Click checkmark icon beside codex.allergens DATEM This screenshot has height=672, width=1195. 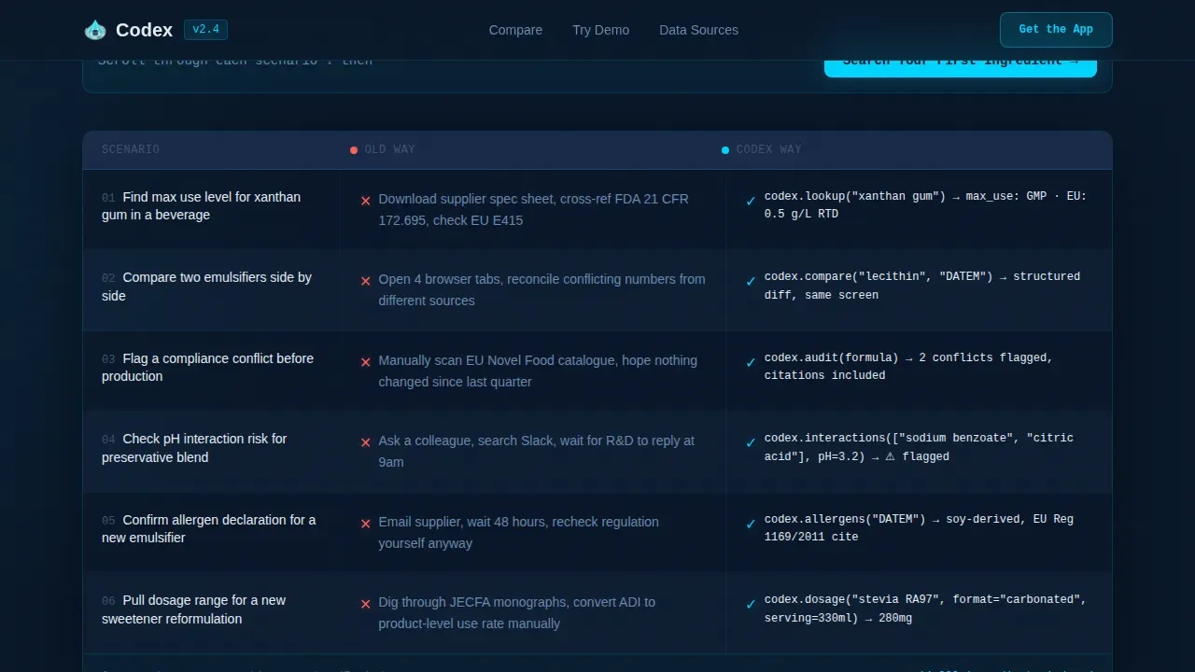[751, 523]
